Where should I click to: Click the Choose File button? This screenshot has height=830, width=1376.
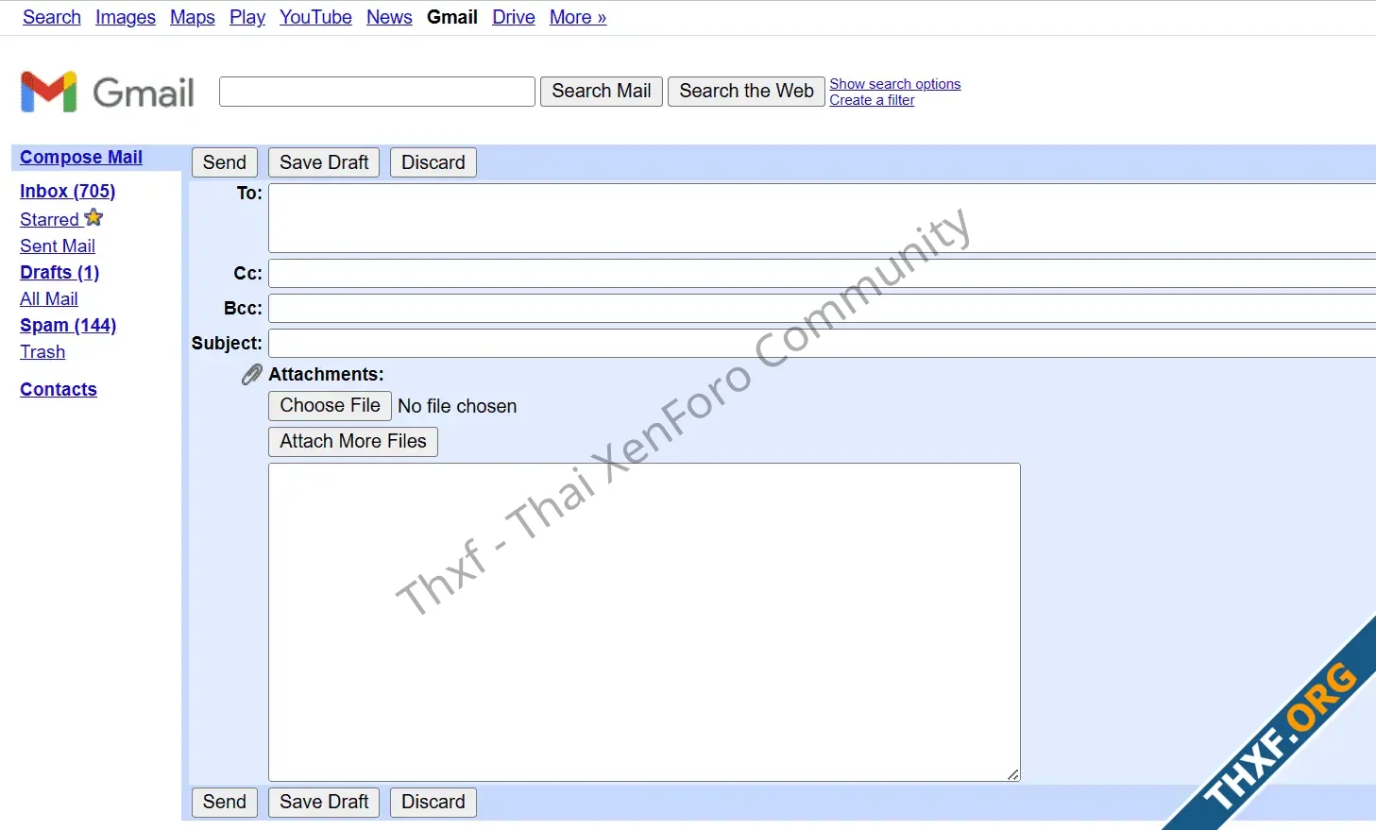[330, 406]
